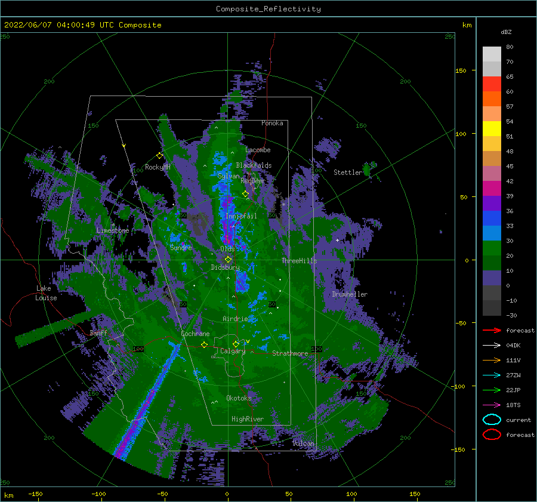Click the RockyMH map label
The image size is (537, 502).
tap(158, 167)
